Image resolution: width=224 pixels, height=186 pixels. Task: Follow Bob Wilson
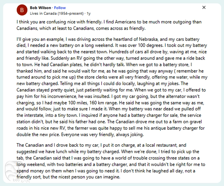60,8
